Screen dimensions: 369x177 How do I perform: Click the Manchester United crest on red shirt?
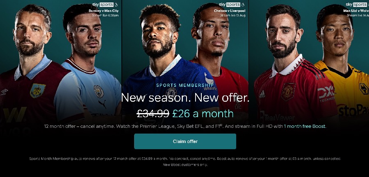[x=289, y=92]
